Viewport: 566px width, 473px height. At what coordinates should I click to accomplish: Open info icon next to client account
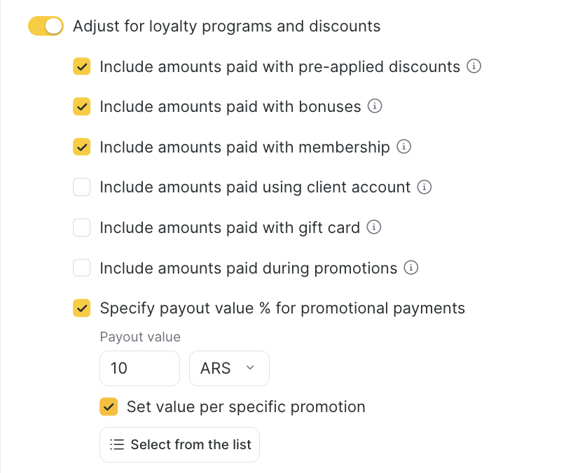(424, 188)
